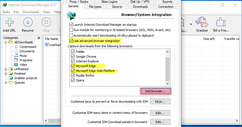Enable monitoring module for IE-based browsers
The width and height of the screenshot is (242, 127).
[x=71, y=30]
